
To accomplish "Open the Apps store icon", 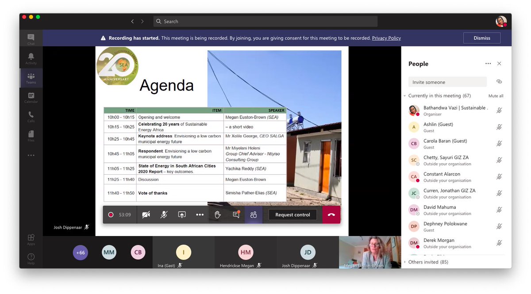I will (31, 240).
